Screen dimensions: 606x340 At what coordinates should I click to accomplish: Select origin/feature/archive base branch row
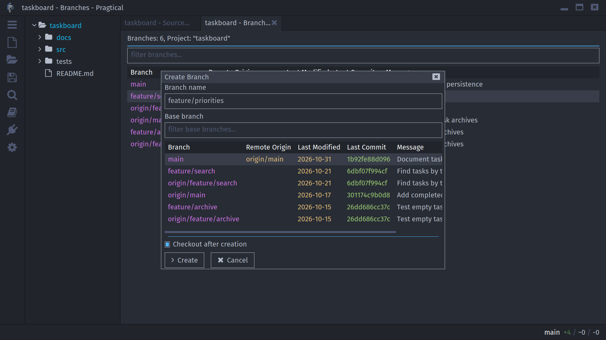pos(303,219)
